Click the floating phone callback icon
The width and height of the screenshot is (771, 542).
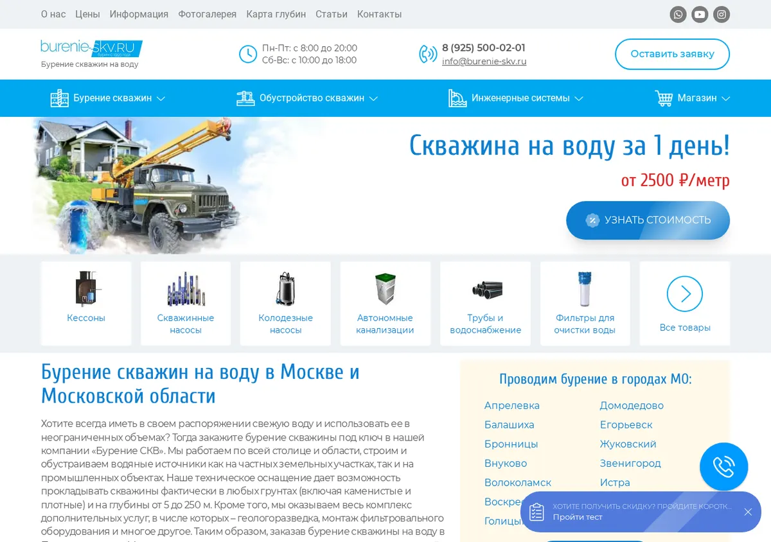pos(724,467)
